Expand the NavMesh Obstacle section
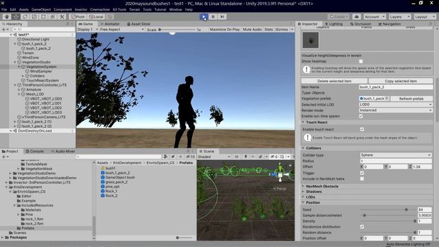This screenshot has height=247, width=439. point(322,186)
